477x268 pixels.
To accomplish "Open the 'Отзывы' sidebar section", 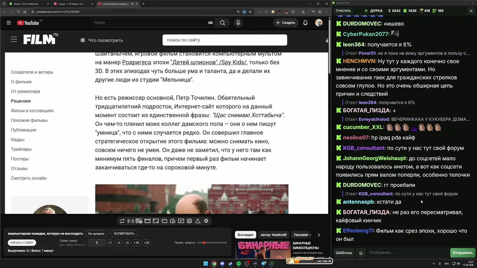I will click(x=19, y=169).
